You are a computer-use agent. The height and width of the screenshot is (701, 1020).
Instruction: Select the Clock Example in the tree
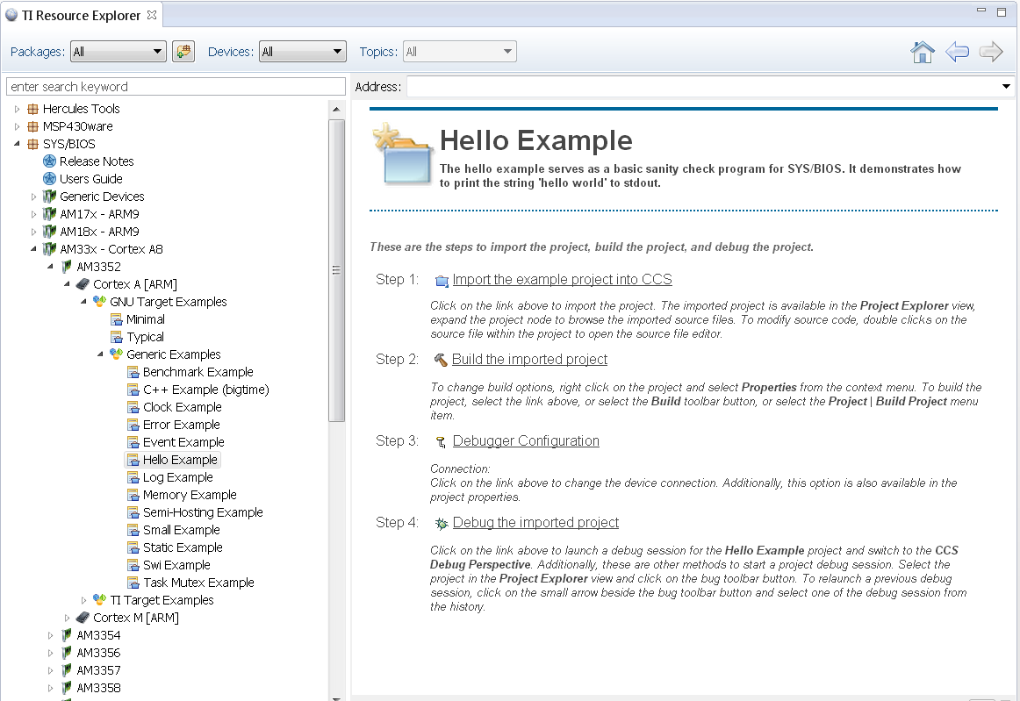[174, 406]
